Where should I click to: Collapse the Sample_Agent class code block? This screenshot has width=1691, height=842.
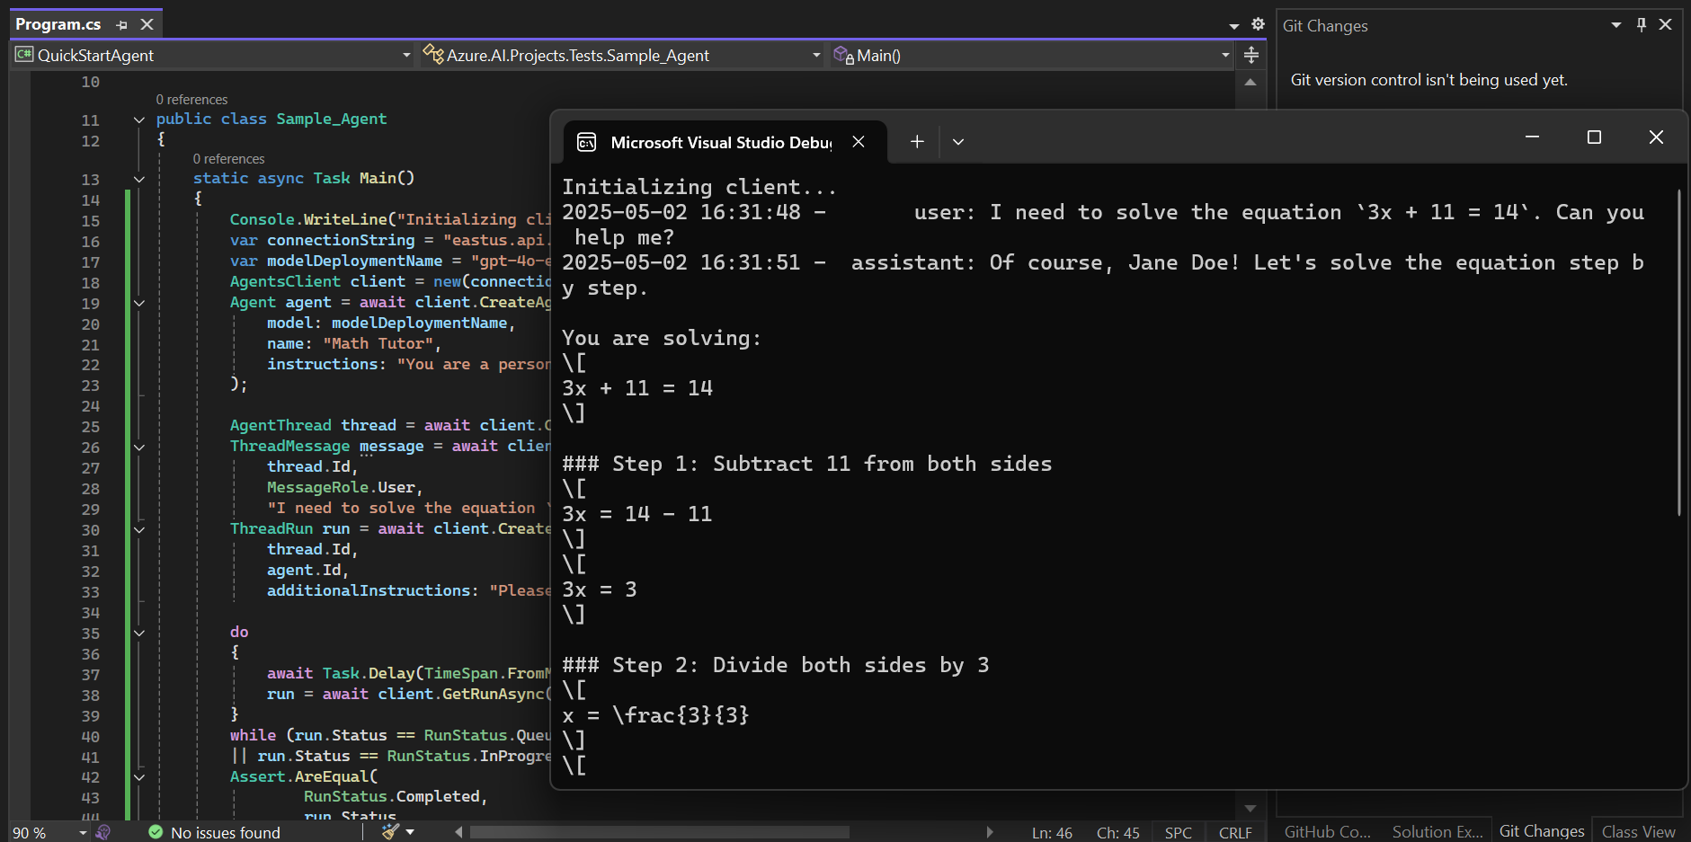(139, 120)
